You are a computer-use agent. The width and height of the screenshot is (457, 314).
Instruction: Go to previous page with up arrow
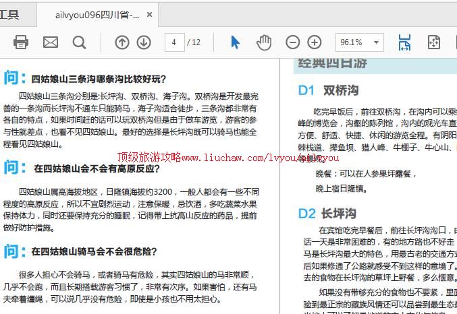[122, 42]
